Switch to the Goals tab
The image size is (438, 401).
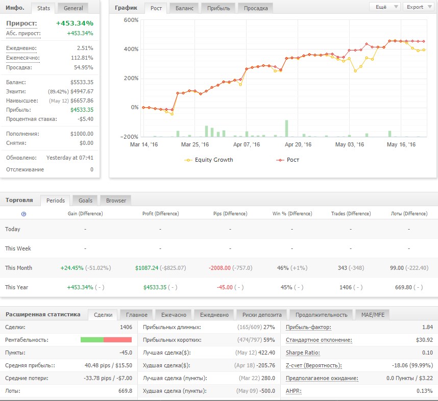click(85, 200)
